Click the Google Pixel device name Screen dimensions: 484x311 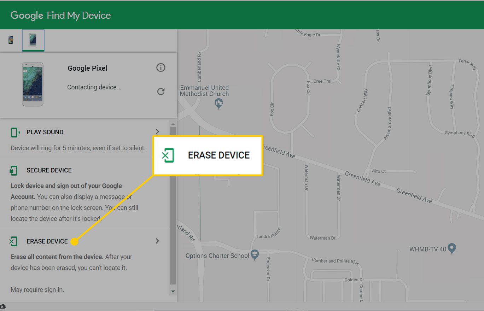pos(87,68)
